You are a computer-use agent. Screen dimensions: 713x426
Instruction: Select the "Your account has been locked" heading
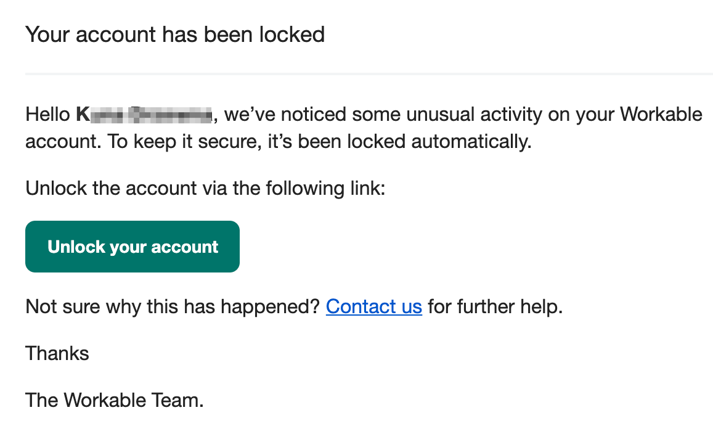point(175,35)
